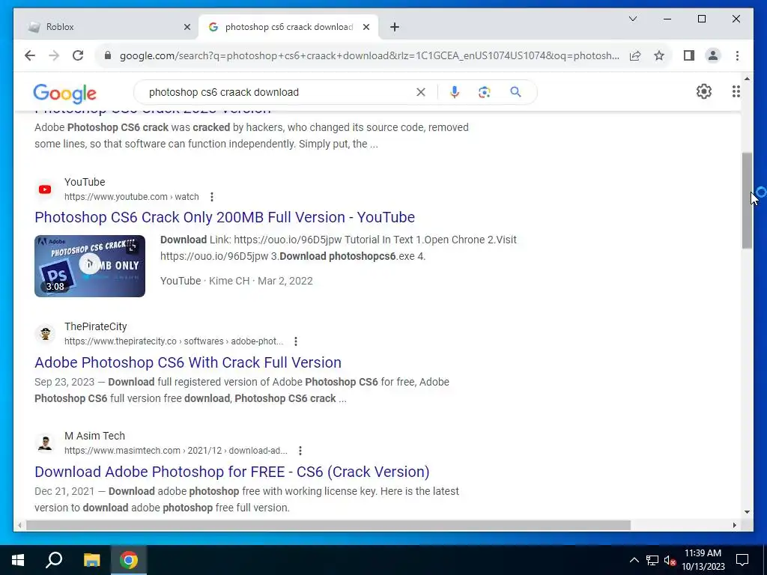Click into the Google search field

coord(279,92)
